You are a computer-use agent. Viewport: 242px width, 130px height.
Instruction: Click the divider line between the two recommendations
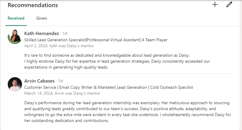tap(128, 73)
